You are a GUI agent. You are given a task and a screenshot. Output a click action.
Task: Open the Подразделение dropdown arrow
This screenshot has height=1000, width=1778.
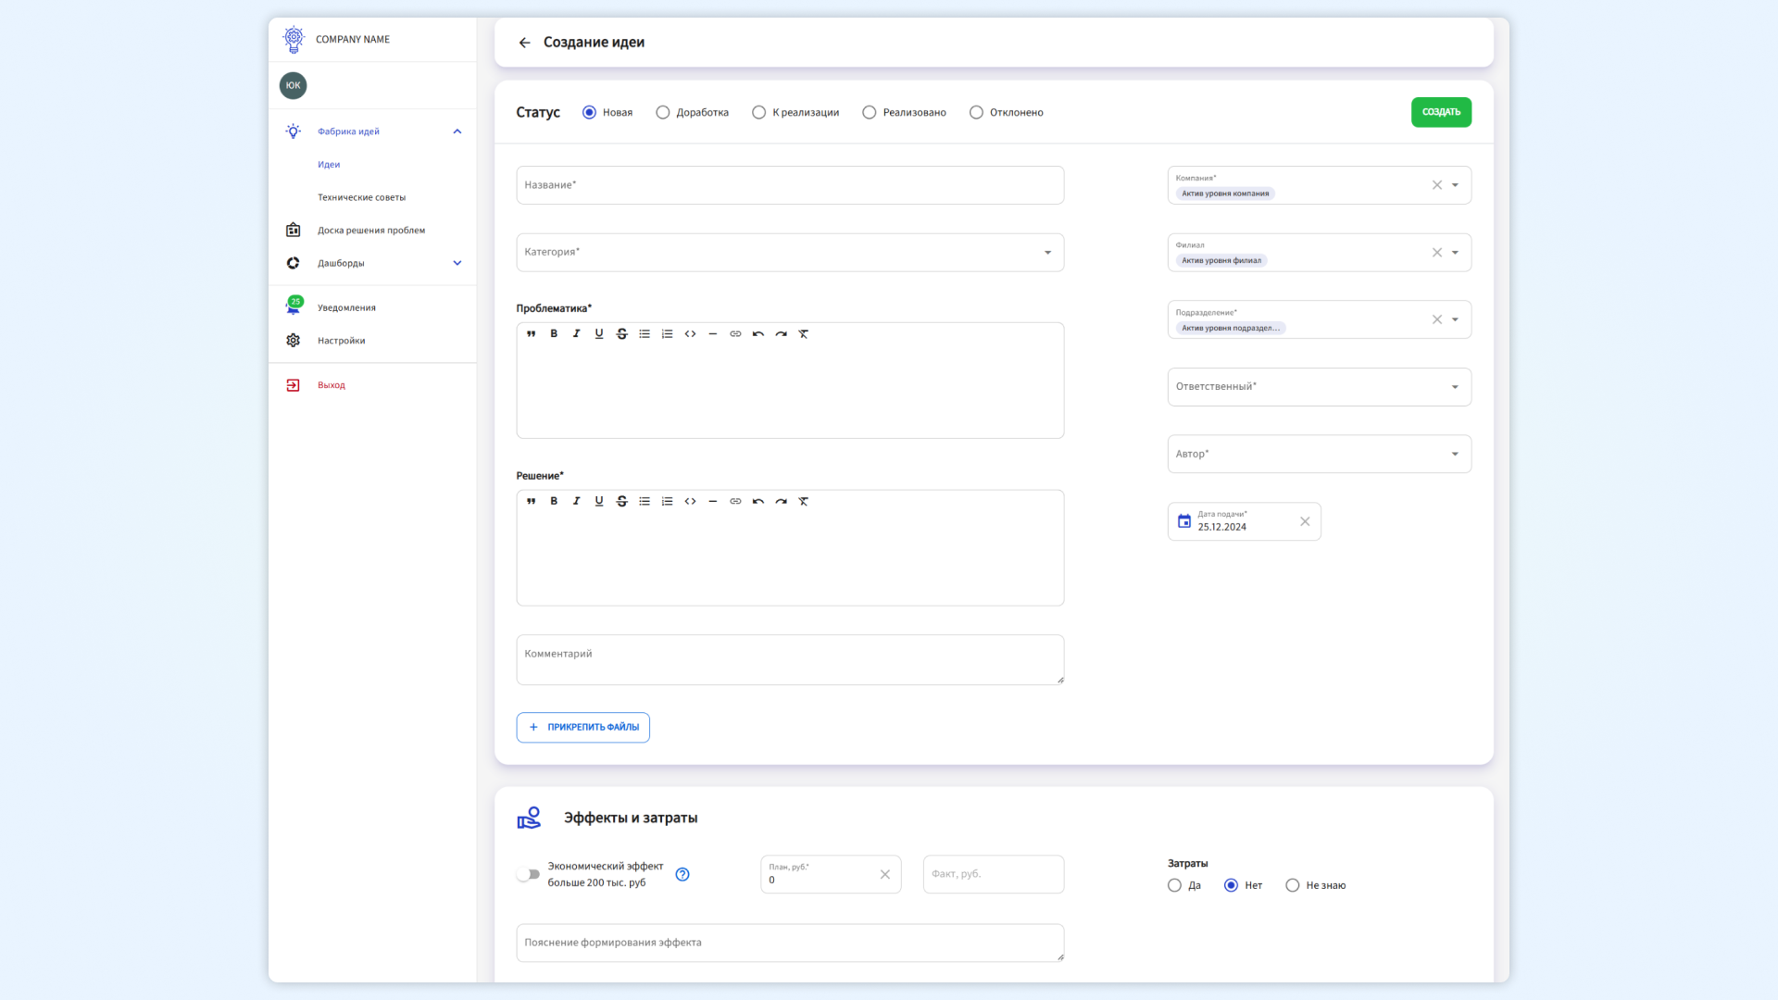(1455, 320)
